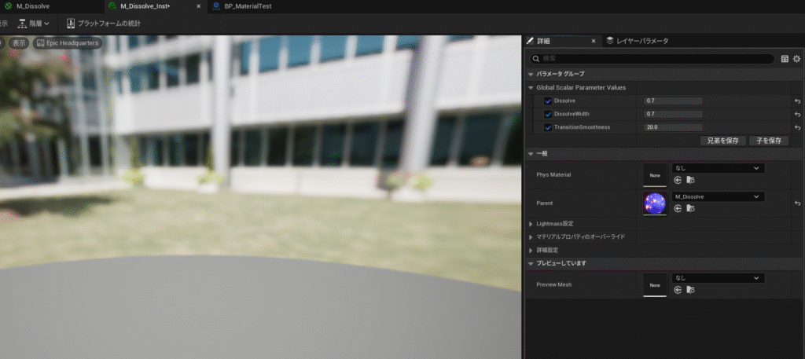
Task: Close the M_Dissolve_Inst tab
Action: click(199, 6)
